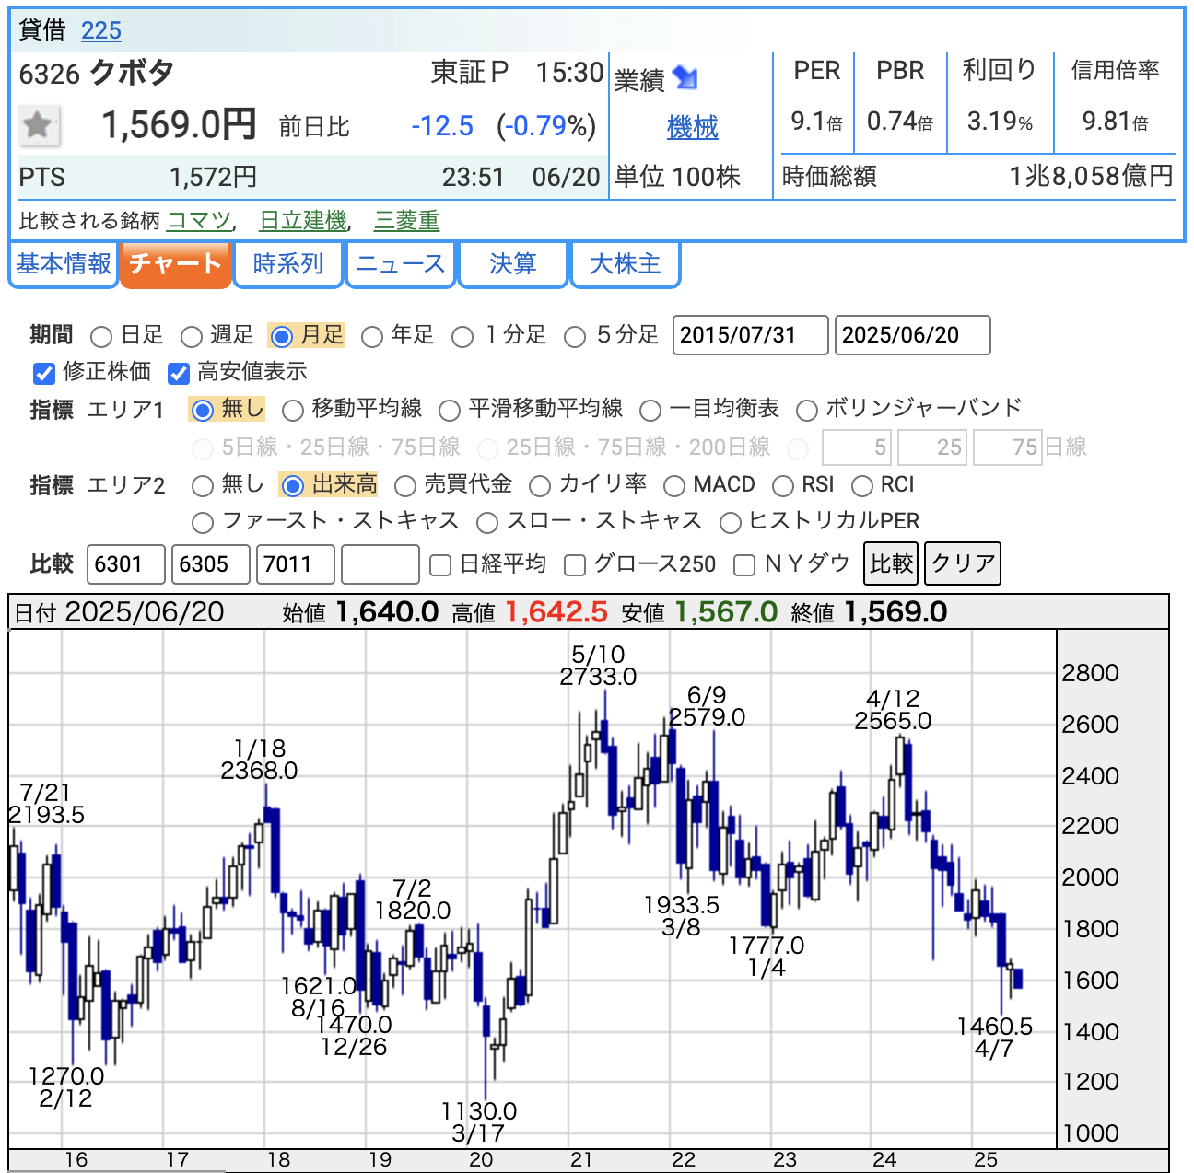This screenshot has height=1173, width=1194.
Task: Check the グロース250 comparison checkbox
Action: (x=575, y=564)
